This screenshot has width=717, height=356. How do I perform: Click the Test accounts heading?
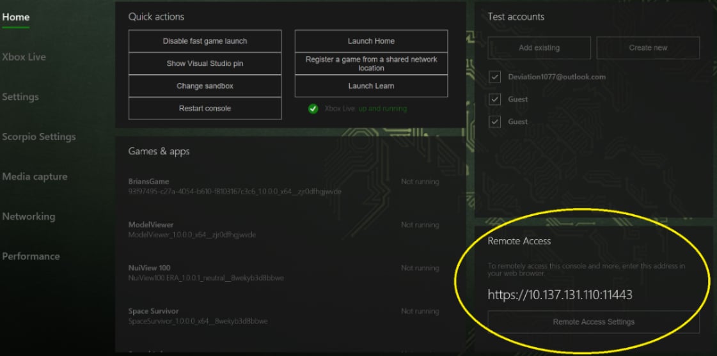coord(516,17)
